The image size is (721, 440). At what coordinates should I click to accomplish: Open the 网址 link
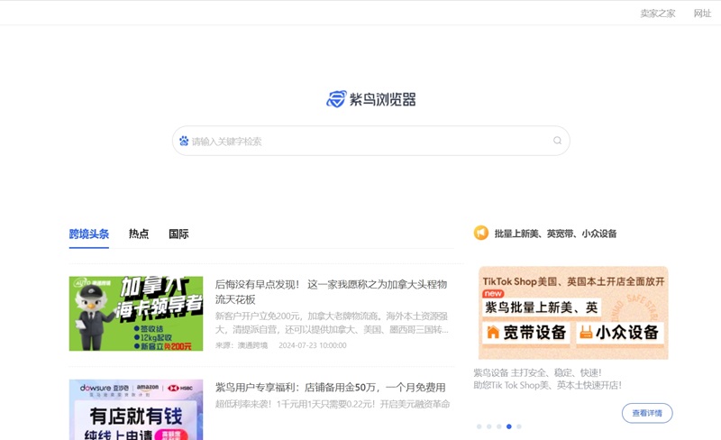[x=702, y=14]
